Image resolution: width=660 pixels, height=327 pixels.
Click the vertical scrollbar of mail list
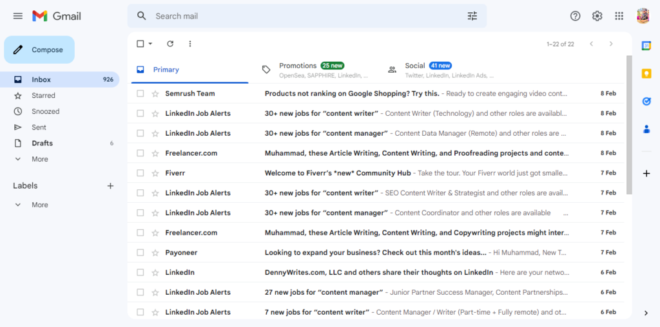[629, 122]
